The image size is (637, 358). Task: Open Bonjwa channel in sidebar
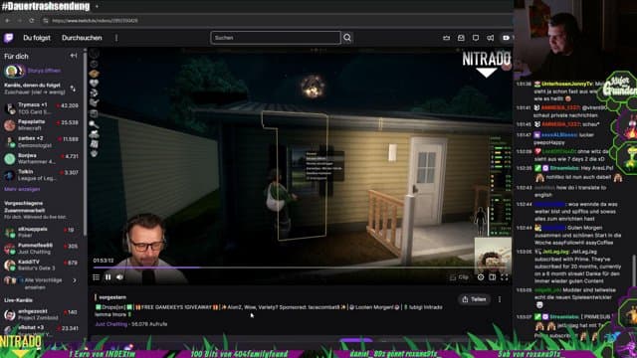coord(42,158)
